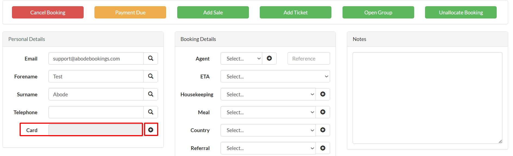Add a Country with the plus icon
This screenshot has width=513, height=156.
pos(323,130)
